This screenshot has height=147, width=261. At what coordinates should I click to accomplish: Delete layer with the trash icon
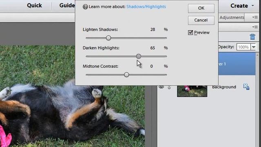tap(252, 37)
